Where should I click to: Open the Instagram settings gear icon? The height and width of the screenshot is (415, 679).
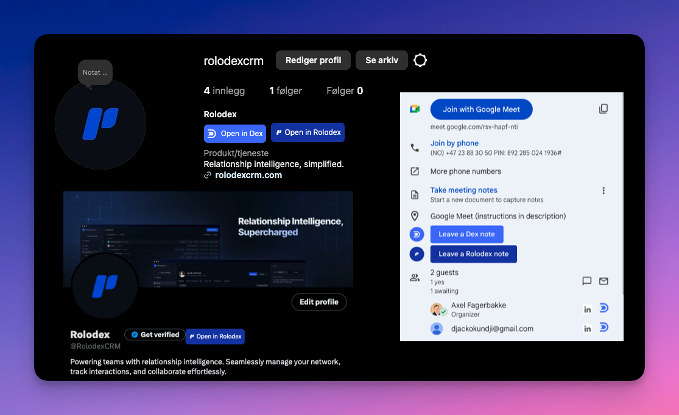[420, 60]
